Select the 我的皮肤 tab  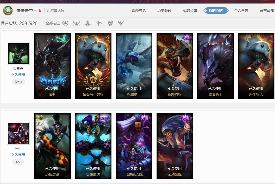tap(216, 10)
